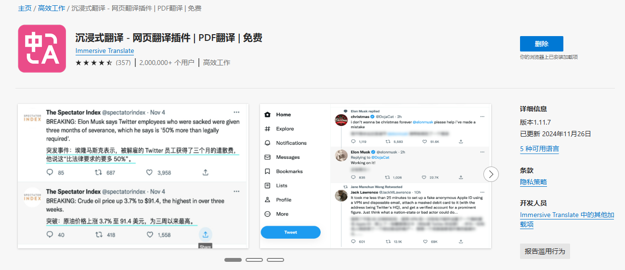Click like icon with 22.7K count

pos(424,177)
